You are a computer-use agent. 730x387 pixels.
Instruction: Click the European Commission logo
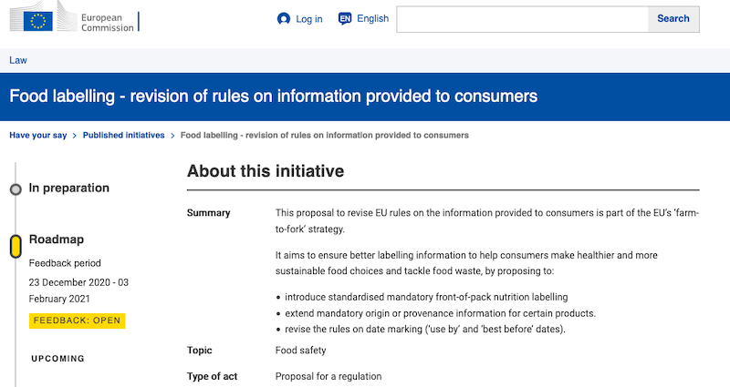(71, 20)
